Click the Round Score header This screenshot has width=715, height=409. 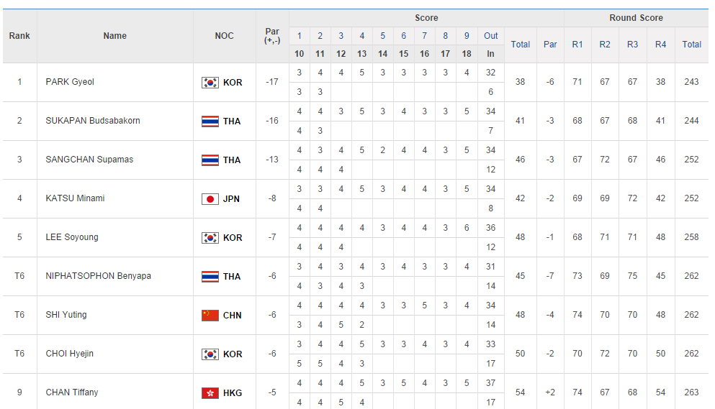(636, 18)
